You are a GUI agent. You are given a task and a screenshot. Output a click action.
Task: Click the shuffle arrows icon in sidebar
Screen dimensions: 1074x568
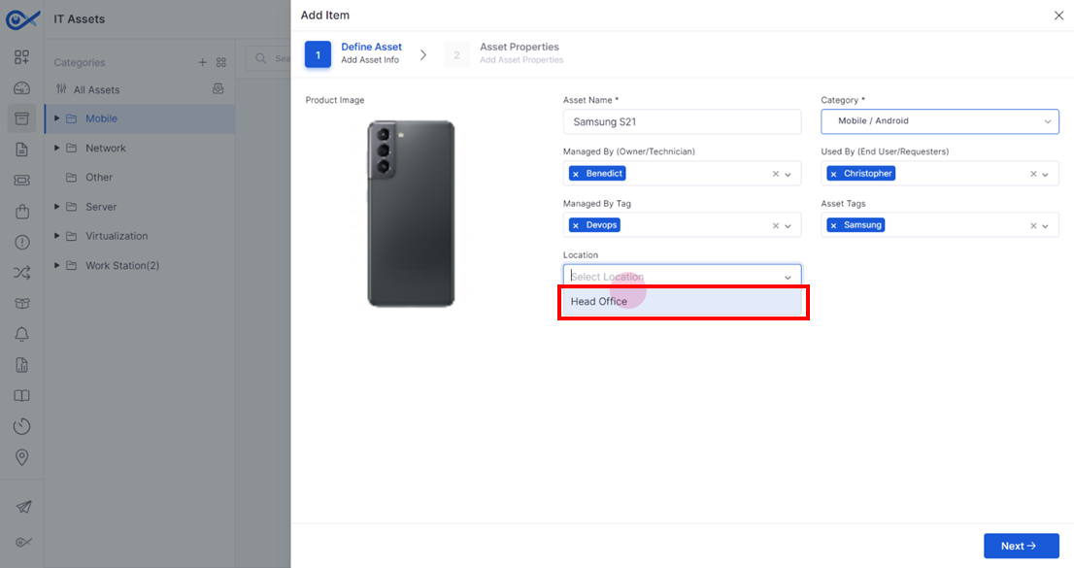click(22, 273)
